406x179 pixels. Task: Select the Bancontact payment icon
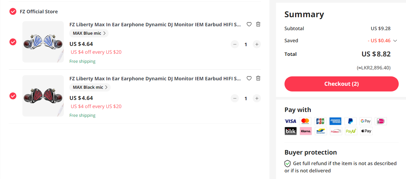coord(320,131)
